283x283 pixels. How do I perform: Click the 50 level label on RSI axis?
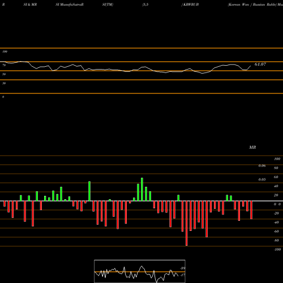(4, 74)
